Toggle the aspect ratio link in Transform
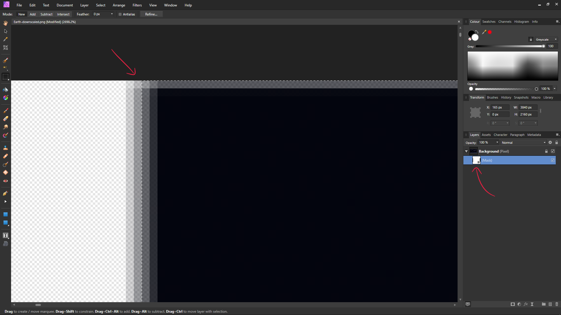561x315 pixels. coord(541,111)
